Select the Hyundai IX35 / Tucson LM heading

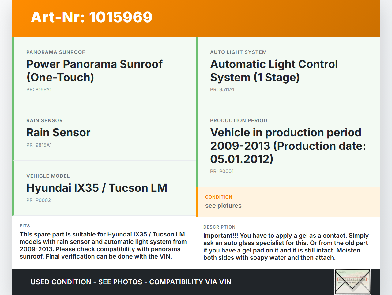[97, 188]
